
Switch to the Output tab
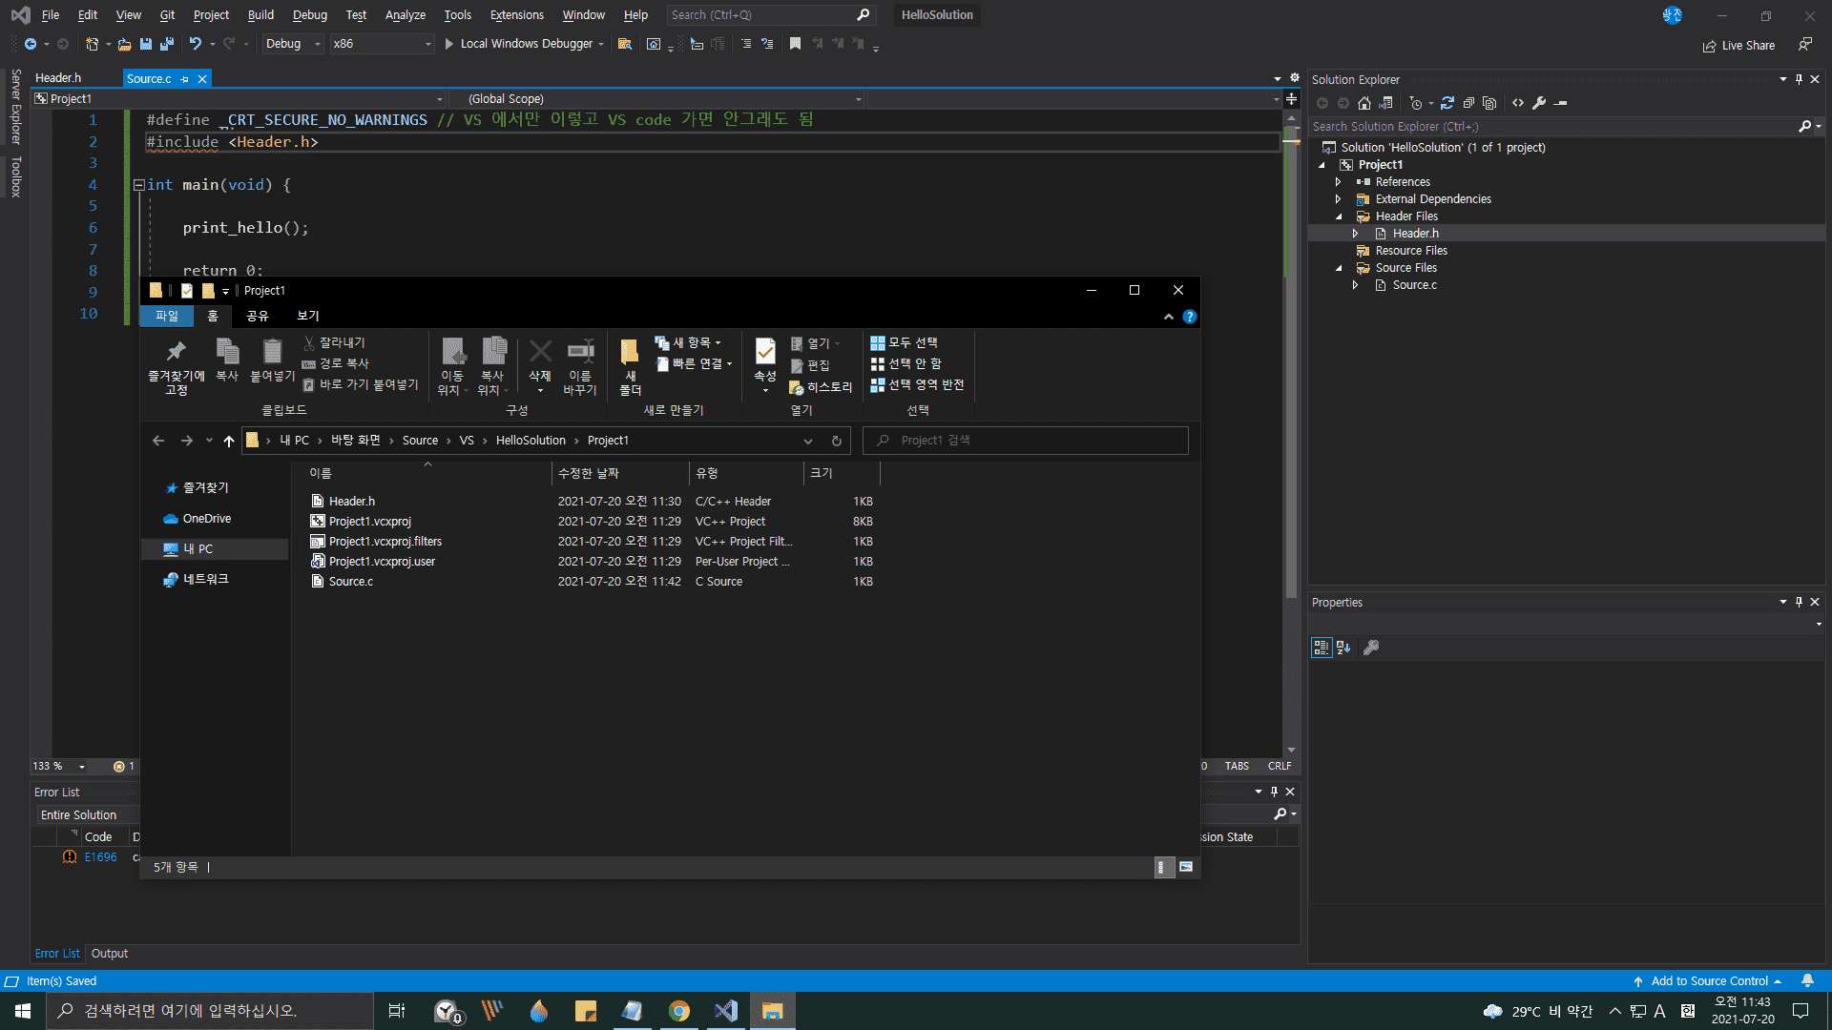(x=109, y=954)
